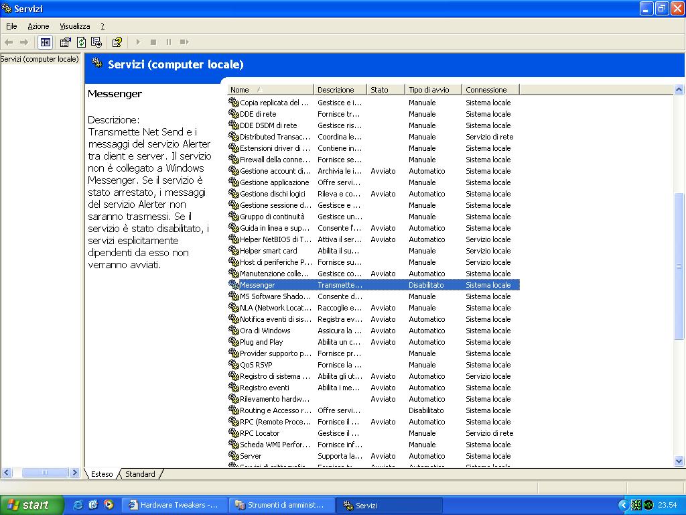Click the Export list toolbar icon
Viewport: 686px width, 515px height.
(96, 42)
